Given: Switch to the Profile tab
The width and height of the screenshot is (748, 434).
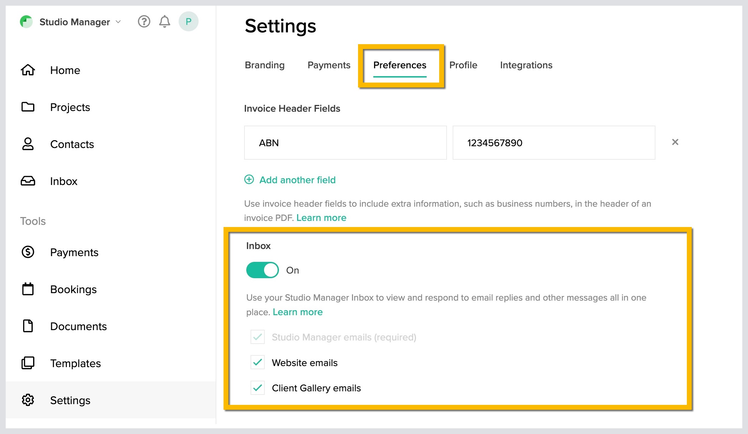Looking at the screenshot, I should [x=463, y=65].
